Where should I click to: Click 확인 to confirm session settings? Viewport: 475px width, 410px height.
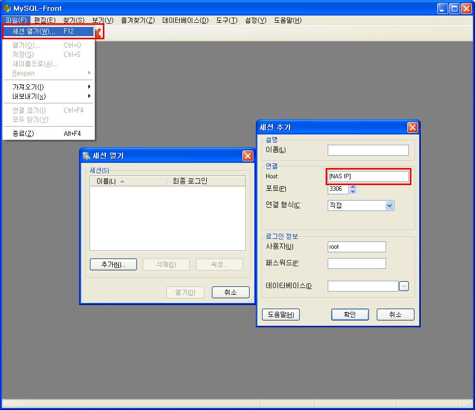350,314
